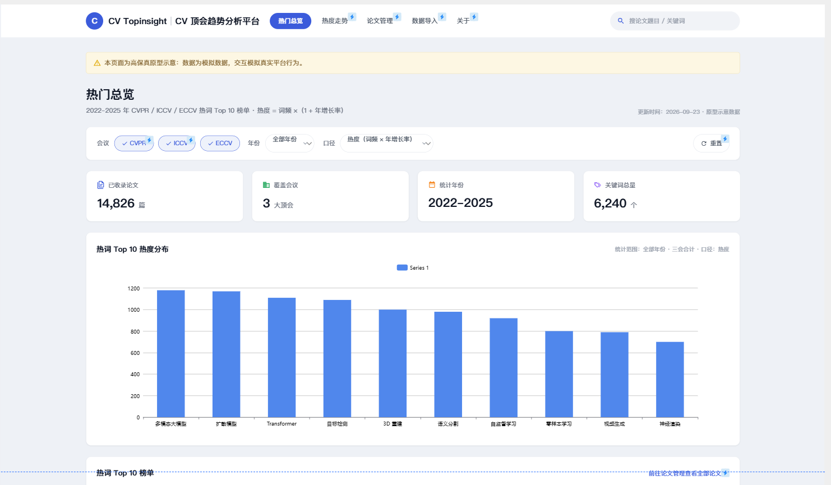Click the 自监督学习 bar in the chart

click(x=504, y=368)
